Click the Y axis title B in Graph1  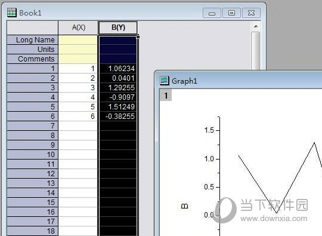pos(185,206)
